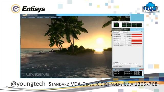164x92 pixels.
Task: Click the GPU Core Clock value 1750.0 MHz
Action: [128, 34]
